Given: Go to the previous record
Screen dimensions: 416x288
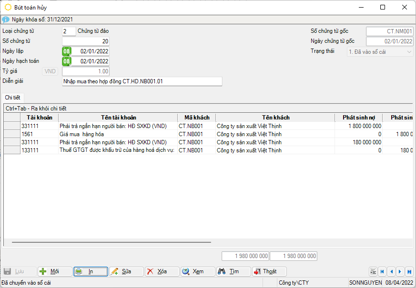Looking at the screenshot, I should point(391,272).
